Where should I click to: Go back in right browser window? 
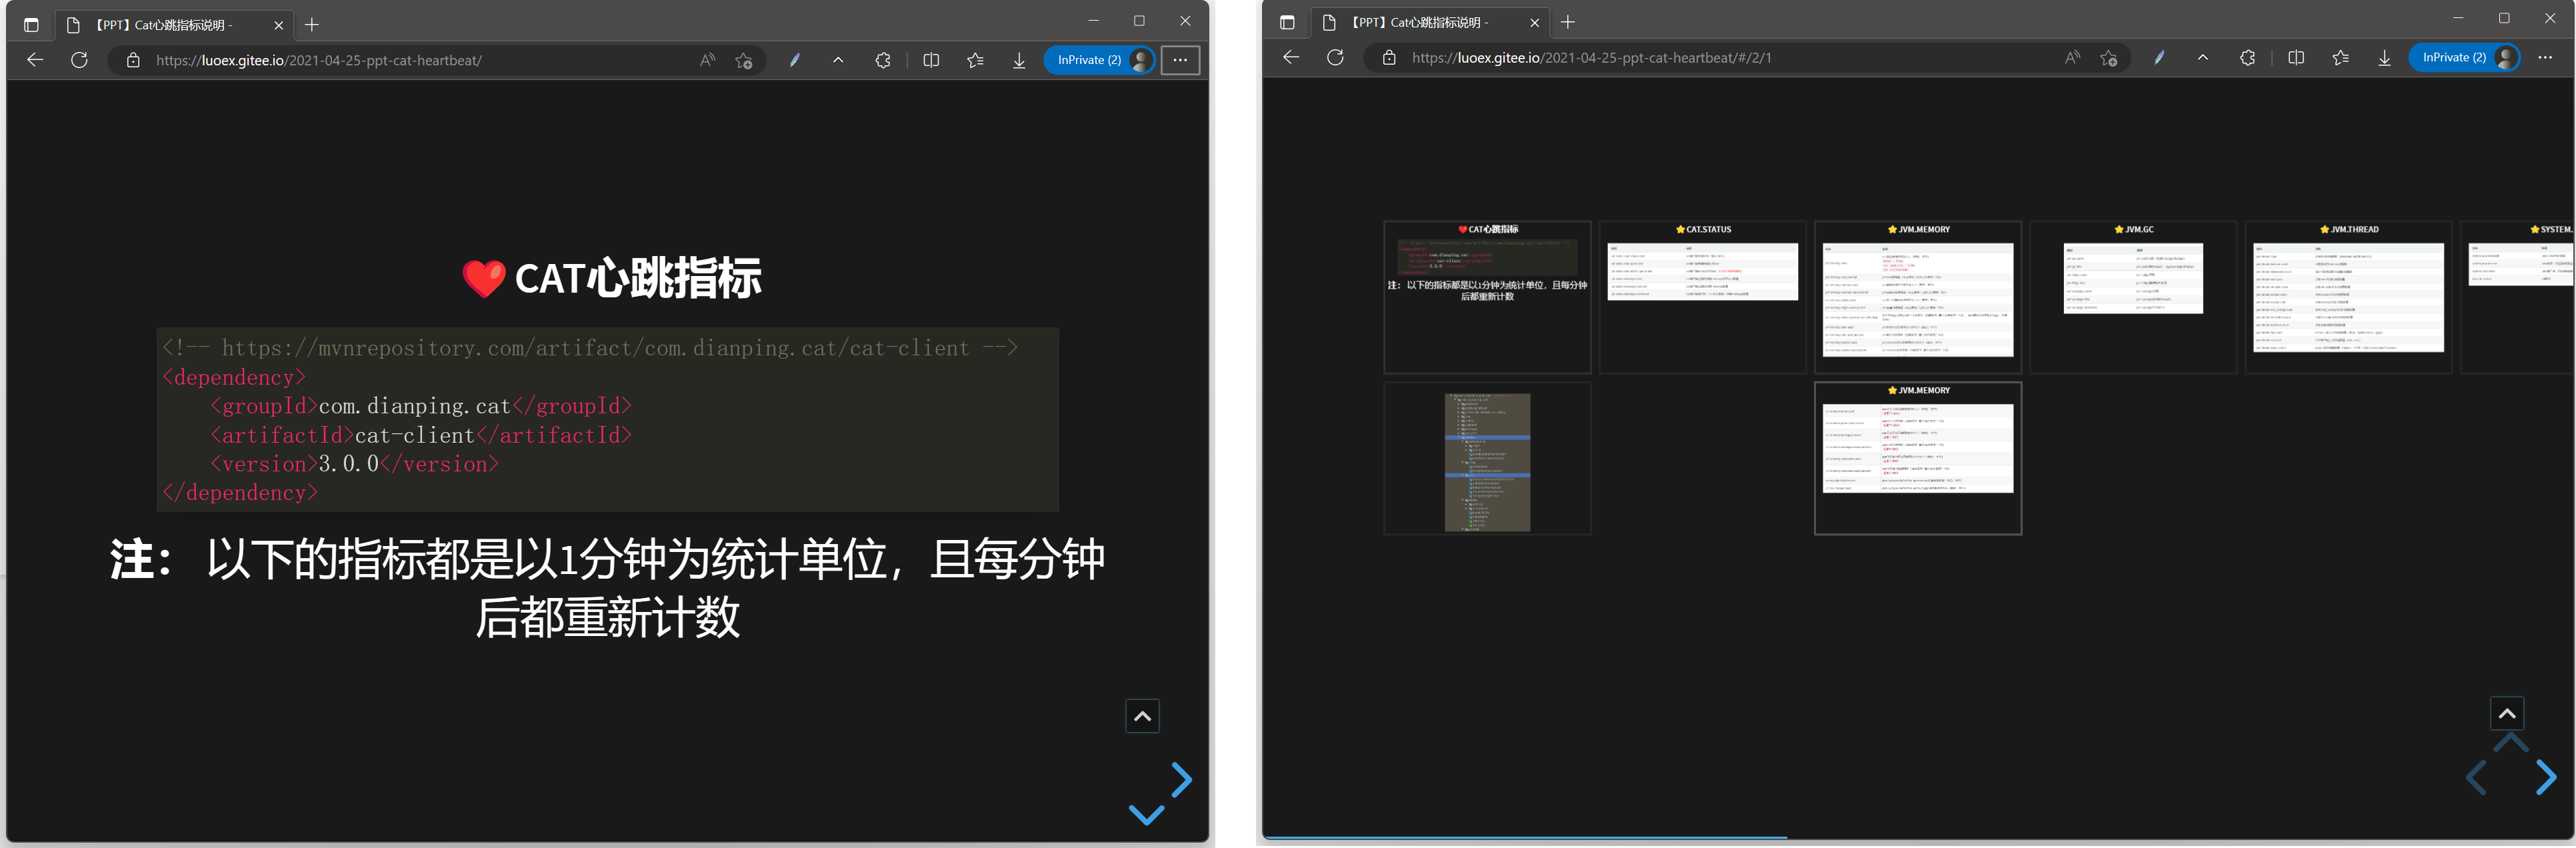coord(1291,57)
